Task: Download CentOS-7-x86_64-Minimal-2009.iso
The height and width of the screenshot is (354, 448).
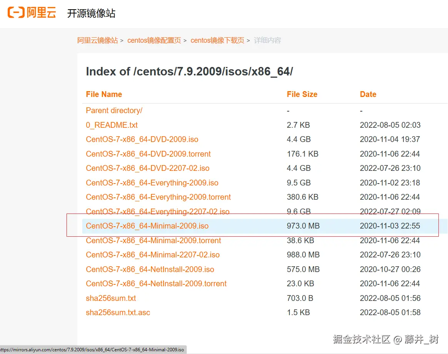Action: (147, 226)
